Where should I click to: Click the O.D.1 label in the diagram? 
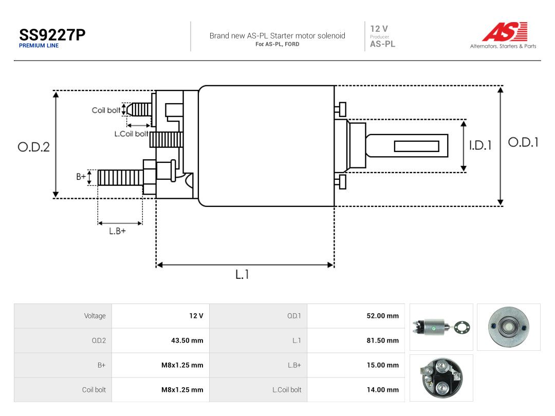click(523, 142)
